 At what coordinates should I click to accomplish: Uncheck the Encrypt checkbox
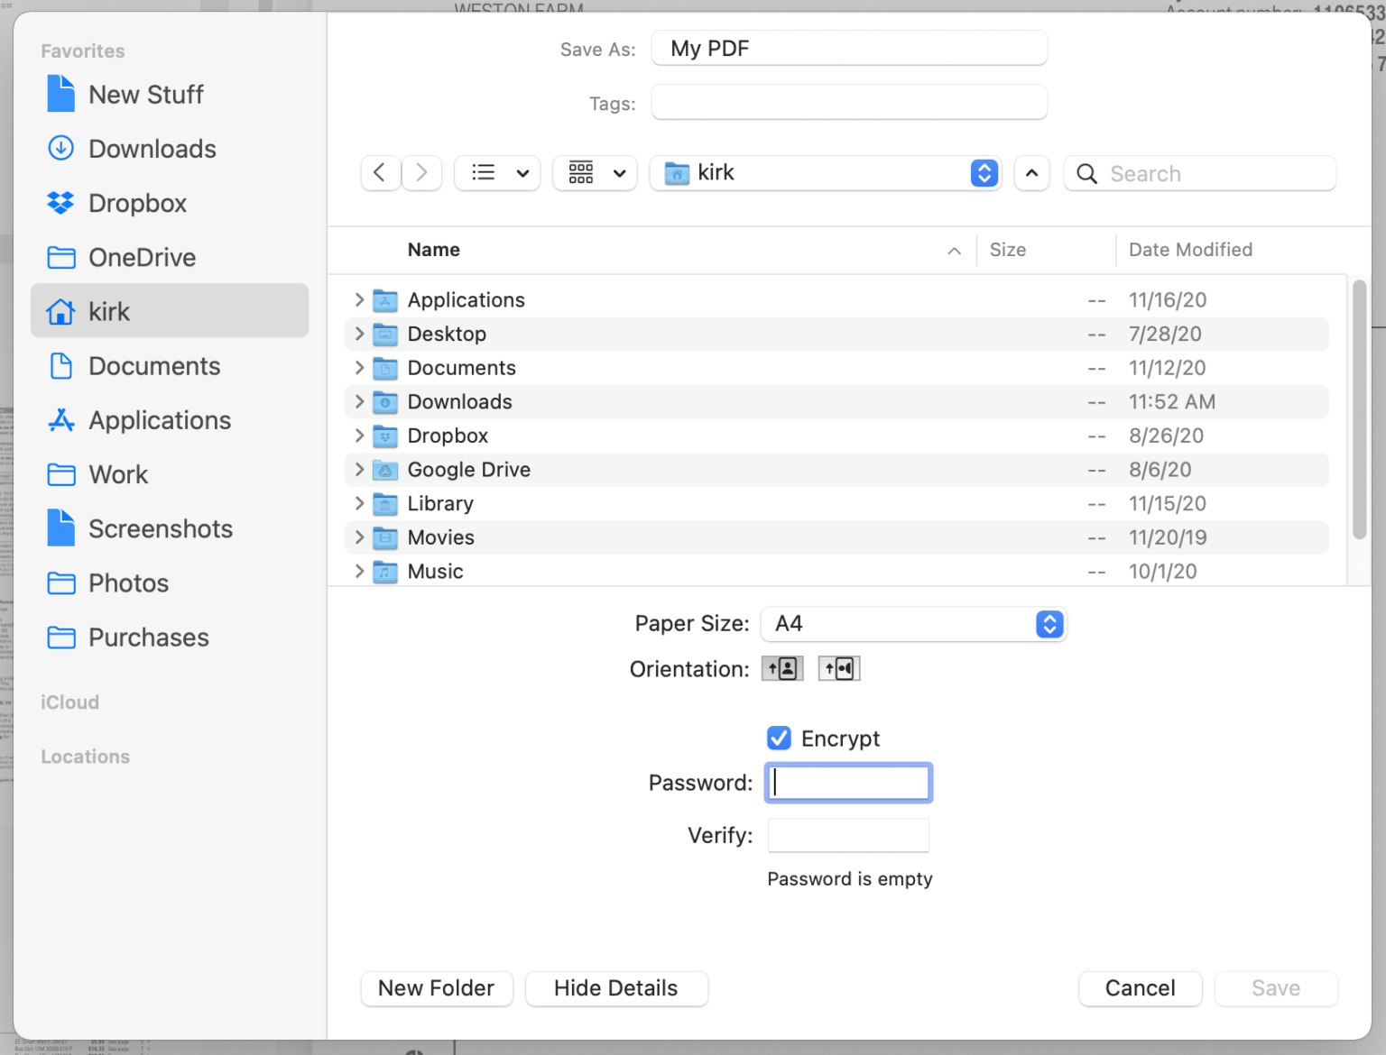click(x=778, y=738)
